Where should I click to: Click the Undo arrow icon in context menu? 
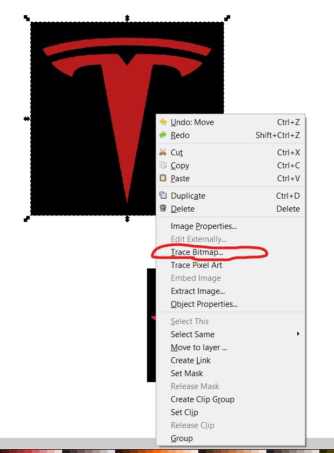163,122
